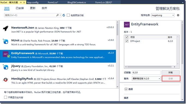The width and height of the screenshot is (186, 104).
Task: Open the search box history dropdown arrow
Action: click(60, 15)
